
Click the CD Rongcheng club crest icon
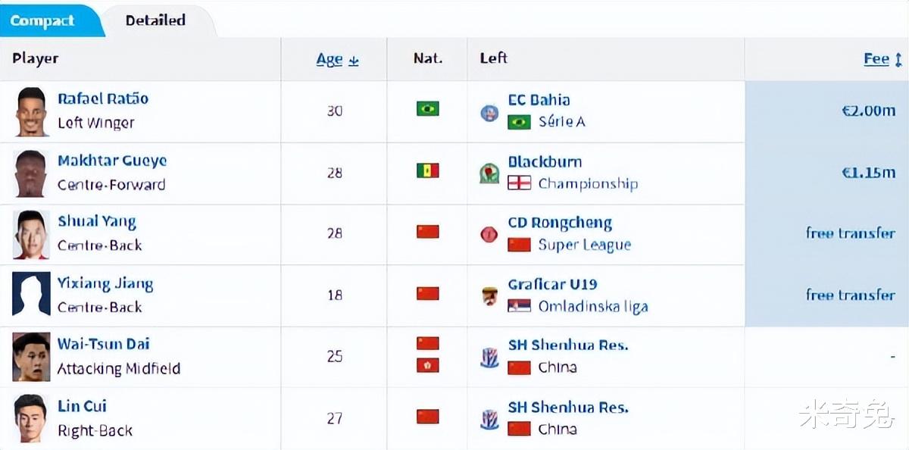click(489, 235)
